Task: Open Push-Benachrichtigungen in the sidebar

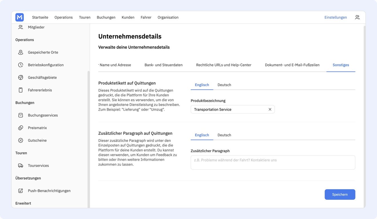Action: [x=49, y=191]
